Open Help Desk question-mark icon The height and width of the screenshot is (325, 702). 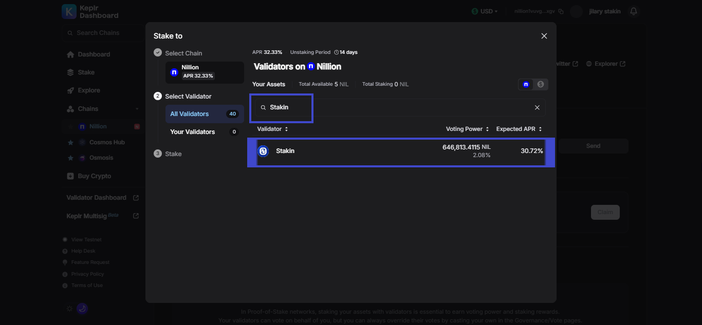[65, 251]
